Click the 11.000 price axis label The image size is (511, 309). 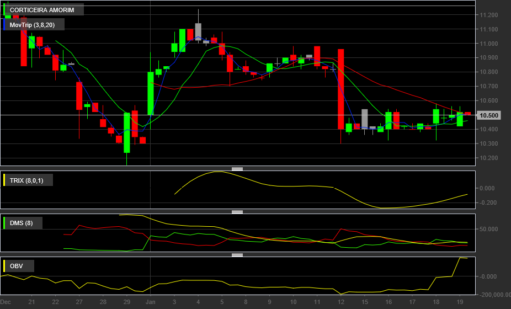pyautogui.click(x=488, y=44)
